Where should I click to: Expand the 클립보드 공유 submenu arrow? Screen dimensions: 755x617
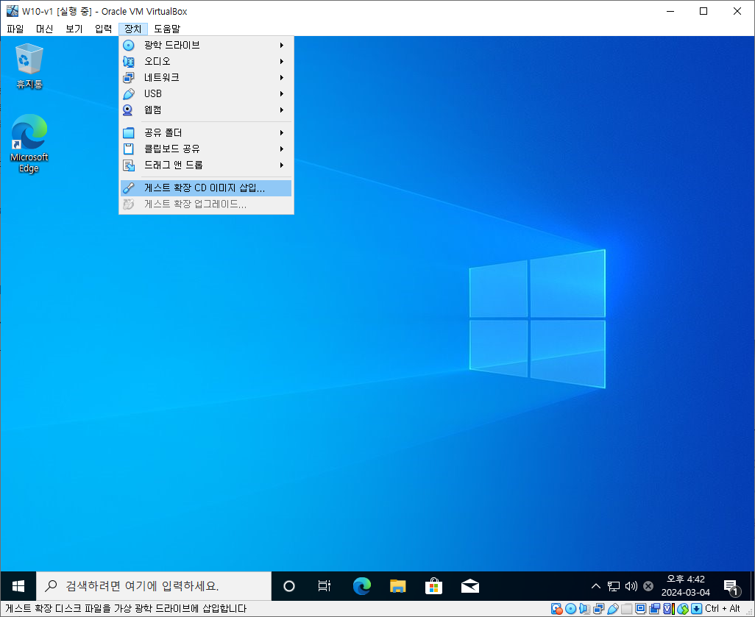click(x=282, y=149)
